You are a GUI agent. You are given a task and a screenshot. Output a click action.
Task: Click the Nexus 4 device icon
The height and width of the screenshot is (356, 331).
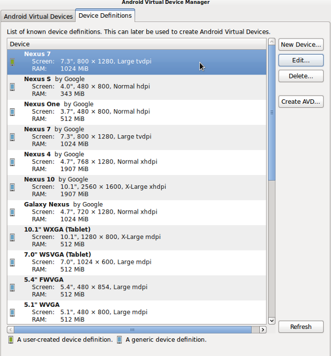click(x=13, y=162)
